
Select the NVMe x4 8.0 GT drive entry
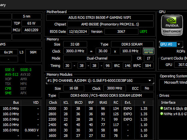(174, 114)
